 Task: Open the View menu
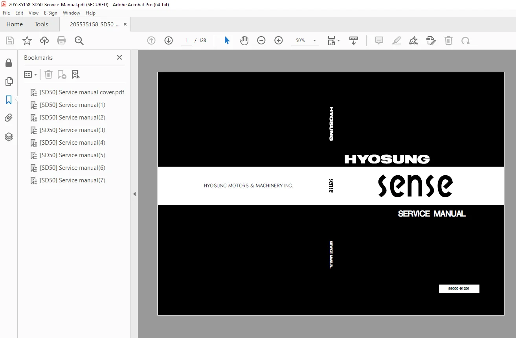[34, 13]
